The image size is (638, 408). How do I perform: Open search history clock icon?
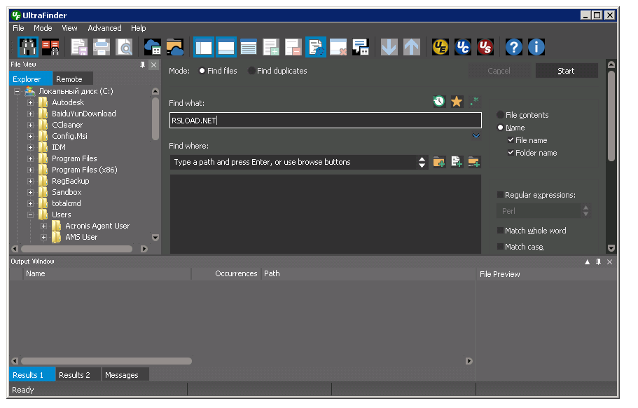coord(439,101)
